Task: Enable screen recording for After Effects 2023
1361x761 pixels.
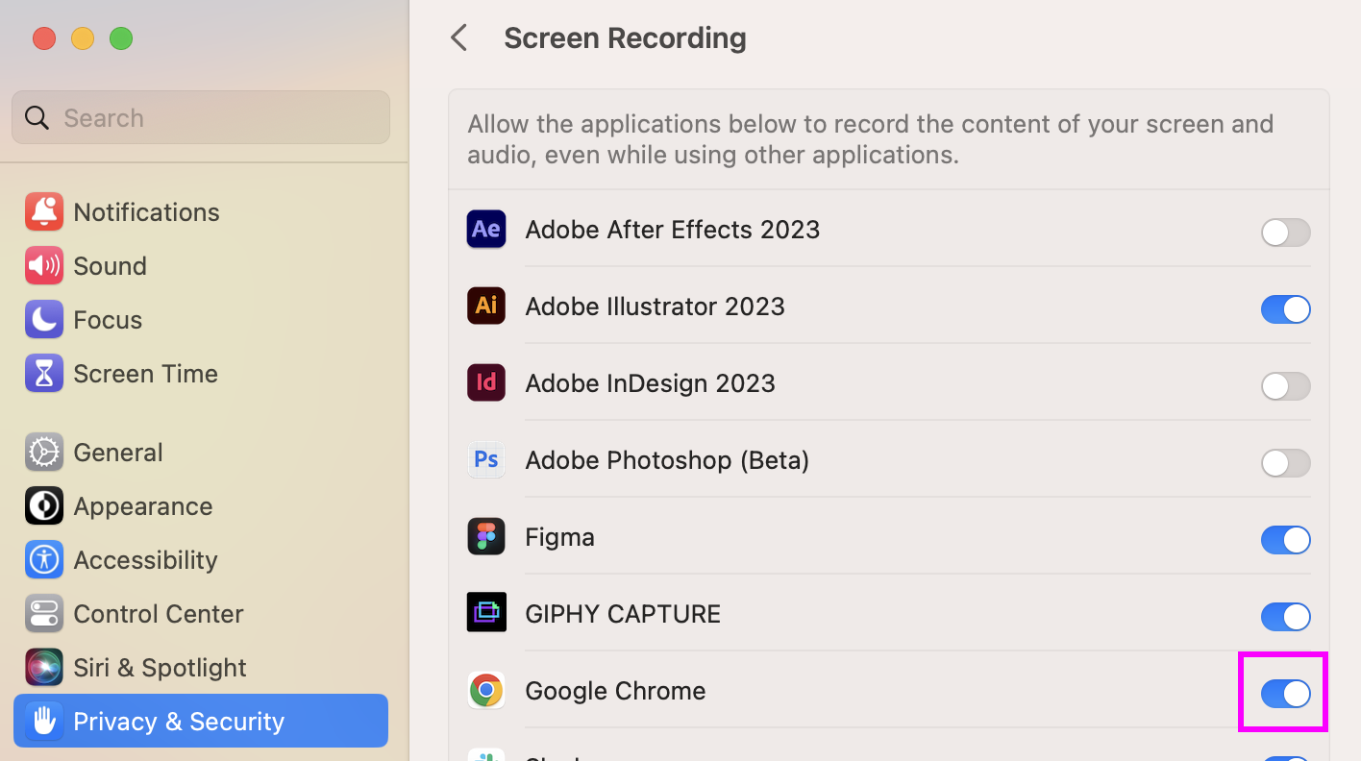Action: coord(1285,233)
